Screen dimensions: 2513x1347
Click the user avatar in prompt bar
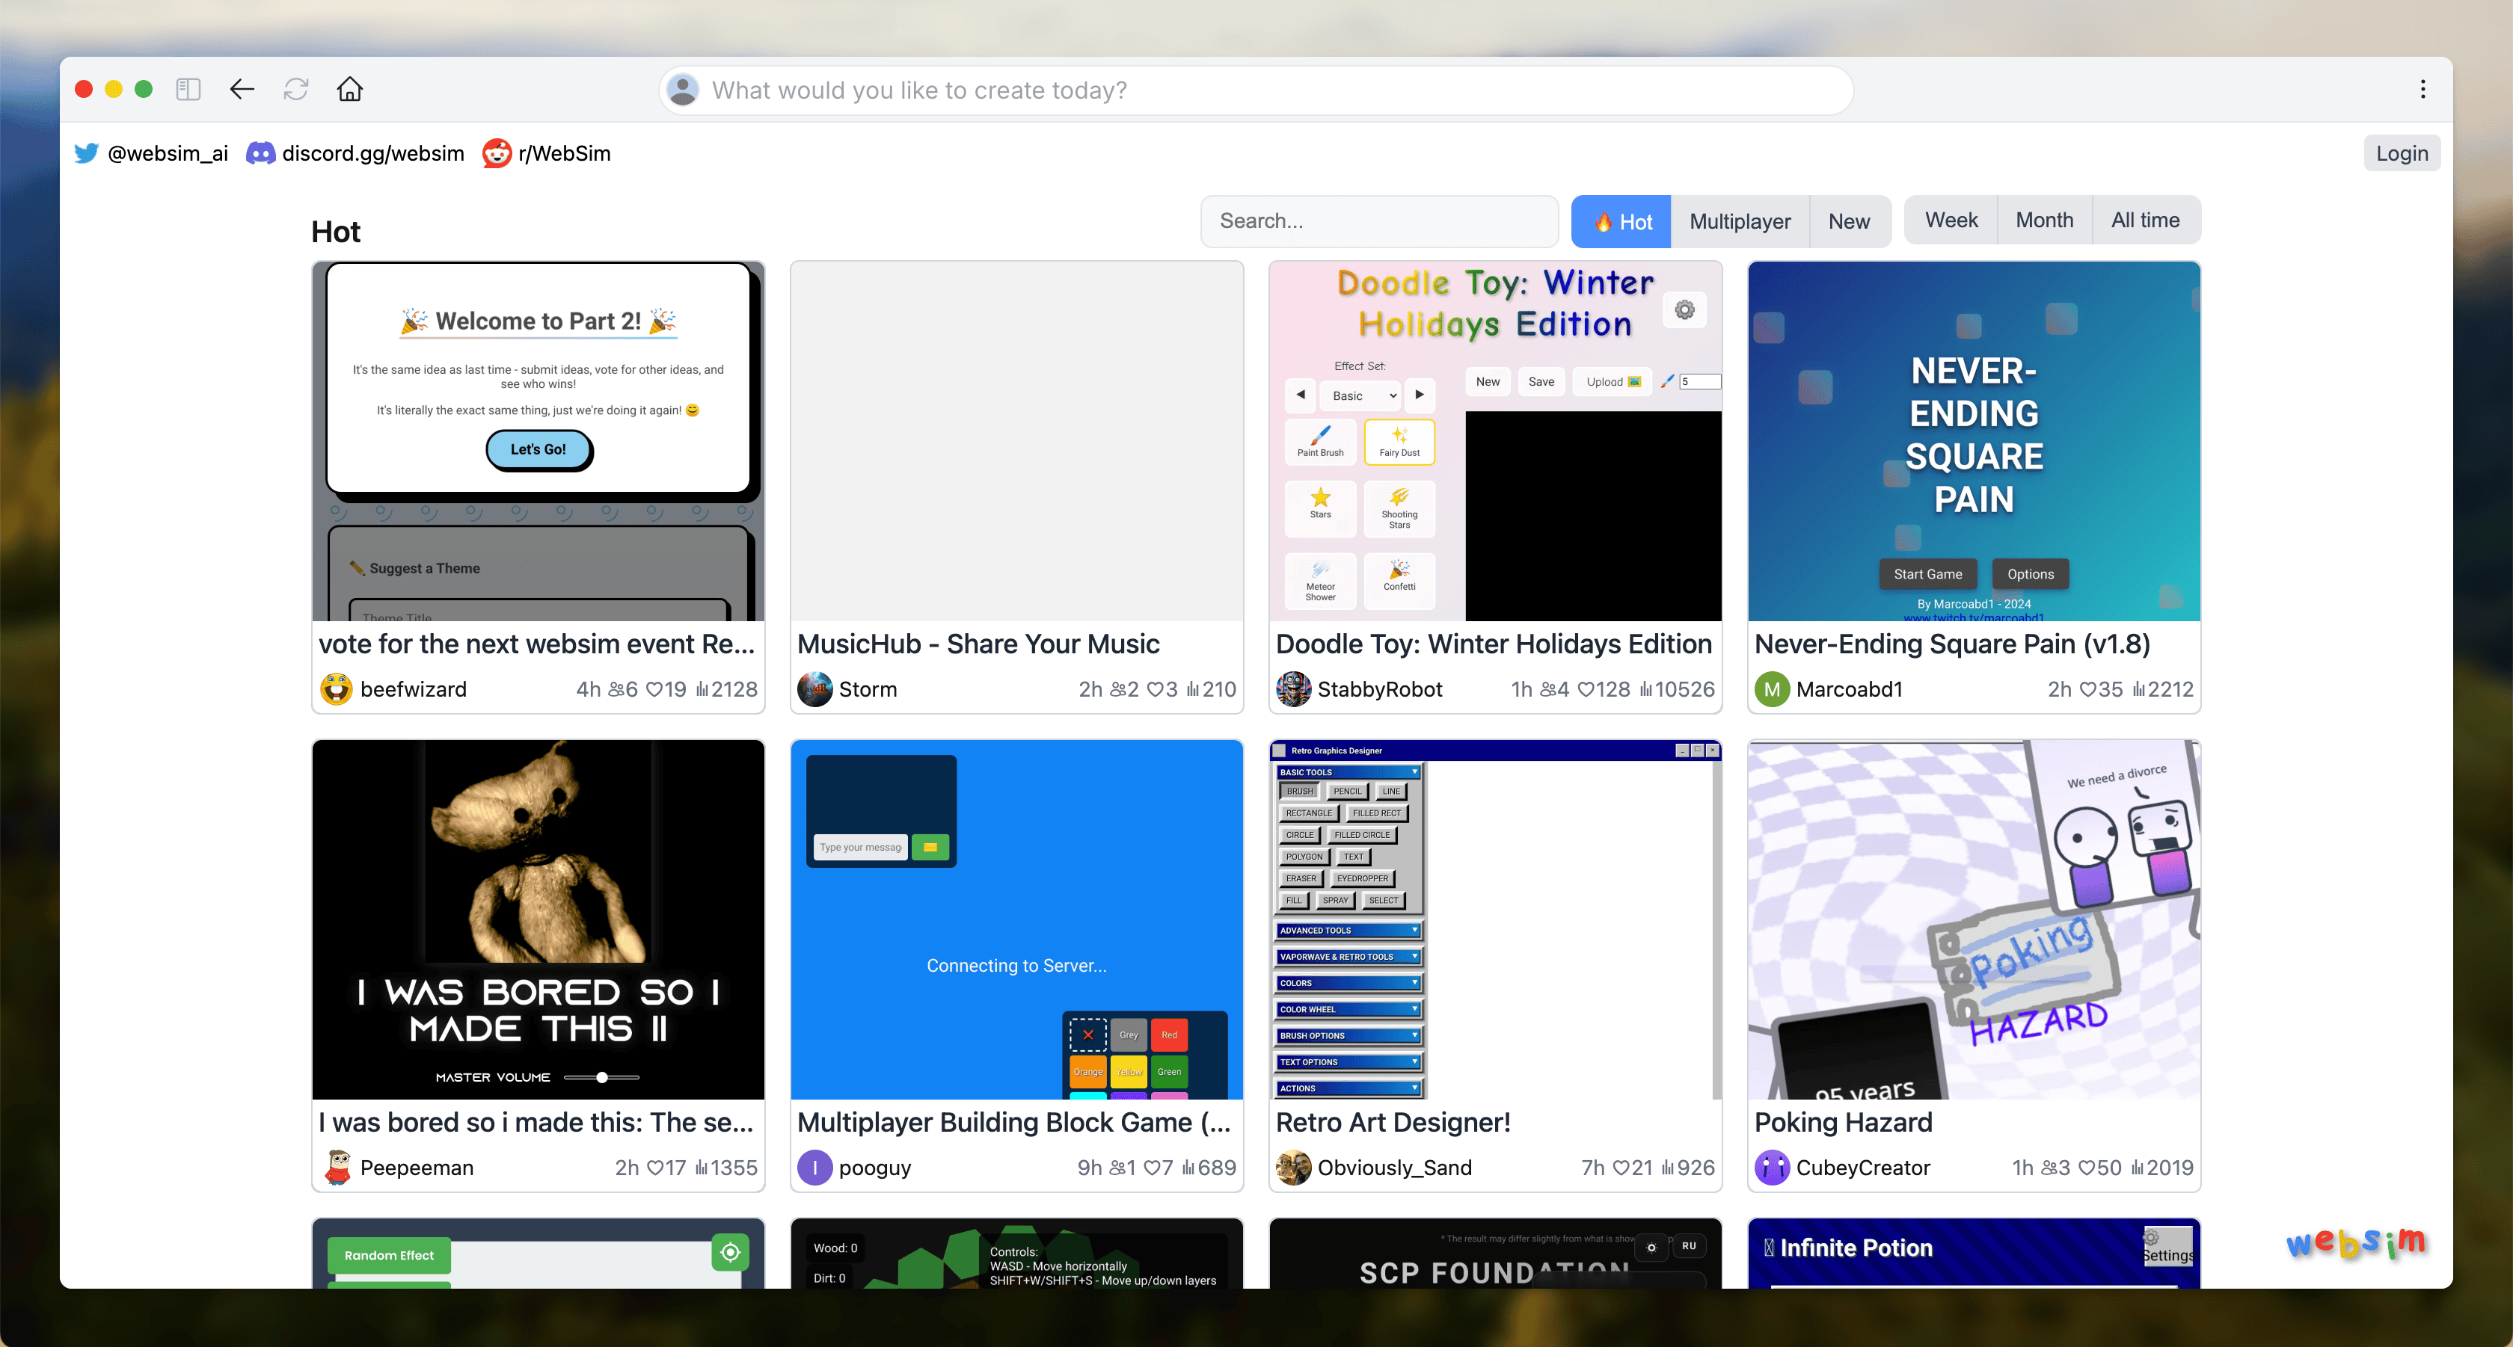684,90
